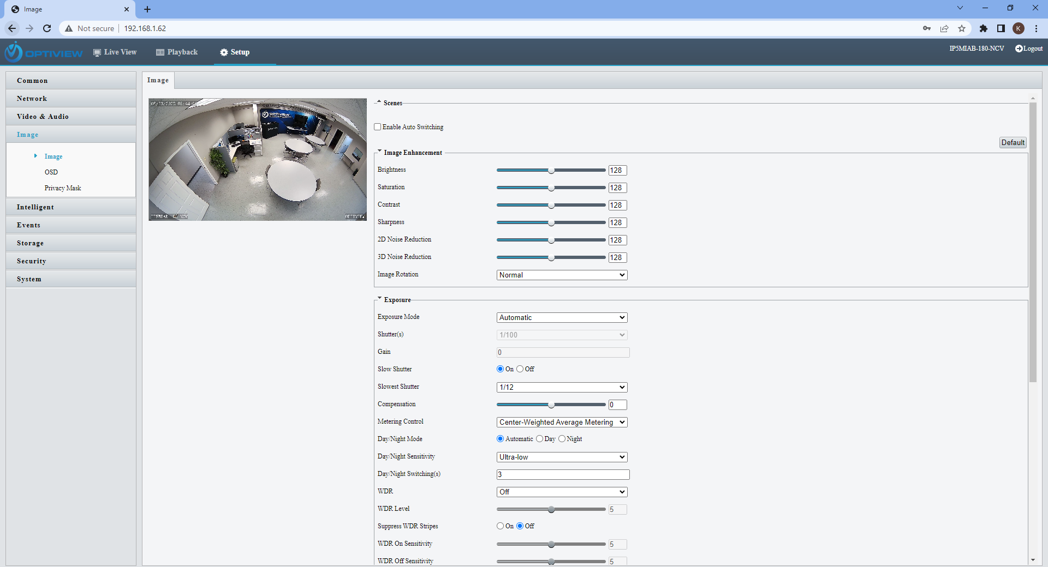
Task: Select Night for Day/Night Mode
Action: coord(562,439)
